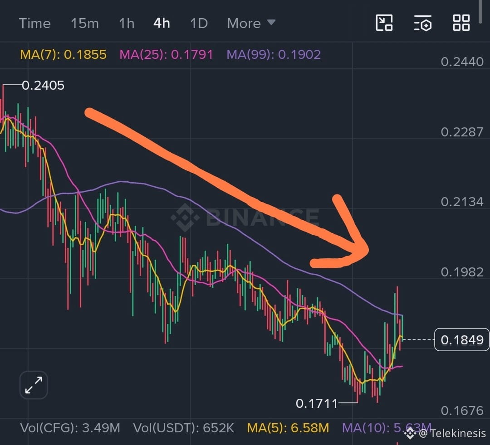Click the 0.2134 price axis label
The height and width of the screenshot is (445, 490).
point(462,202)
